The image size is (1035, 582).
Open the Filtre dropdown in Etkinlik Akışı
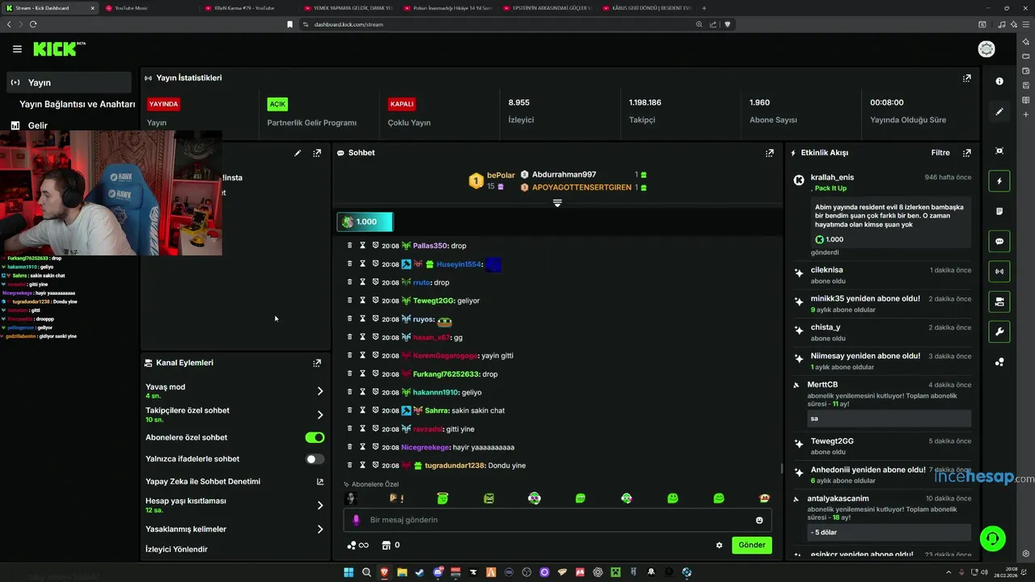940,153
